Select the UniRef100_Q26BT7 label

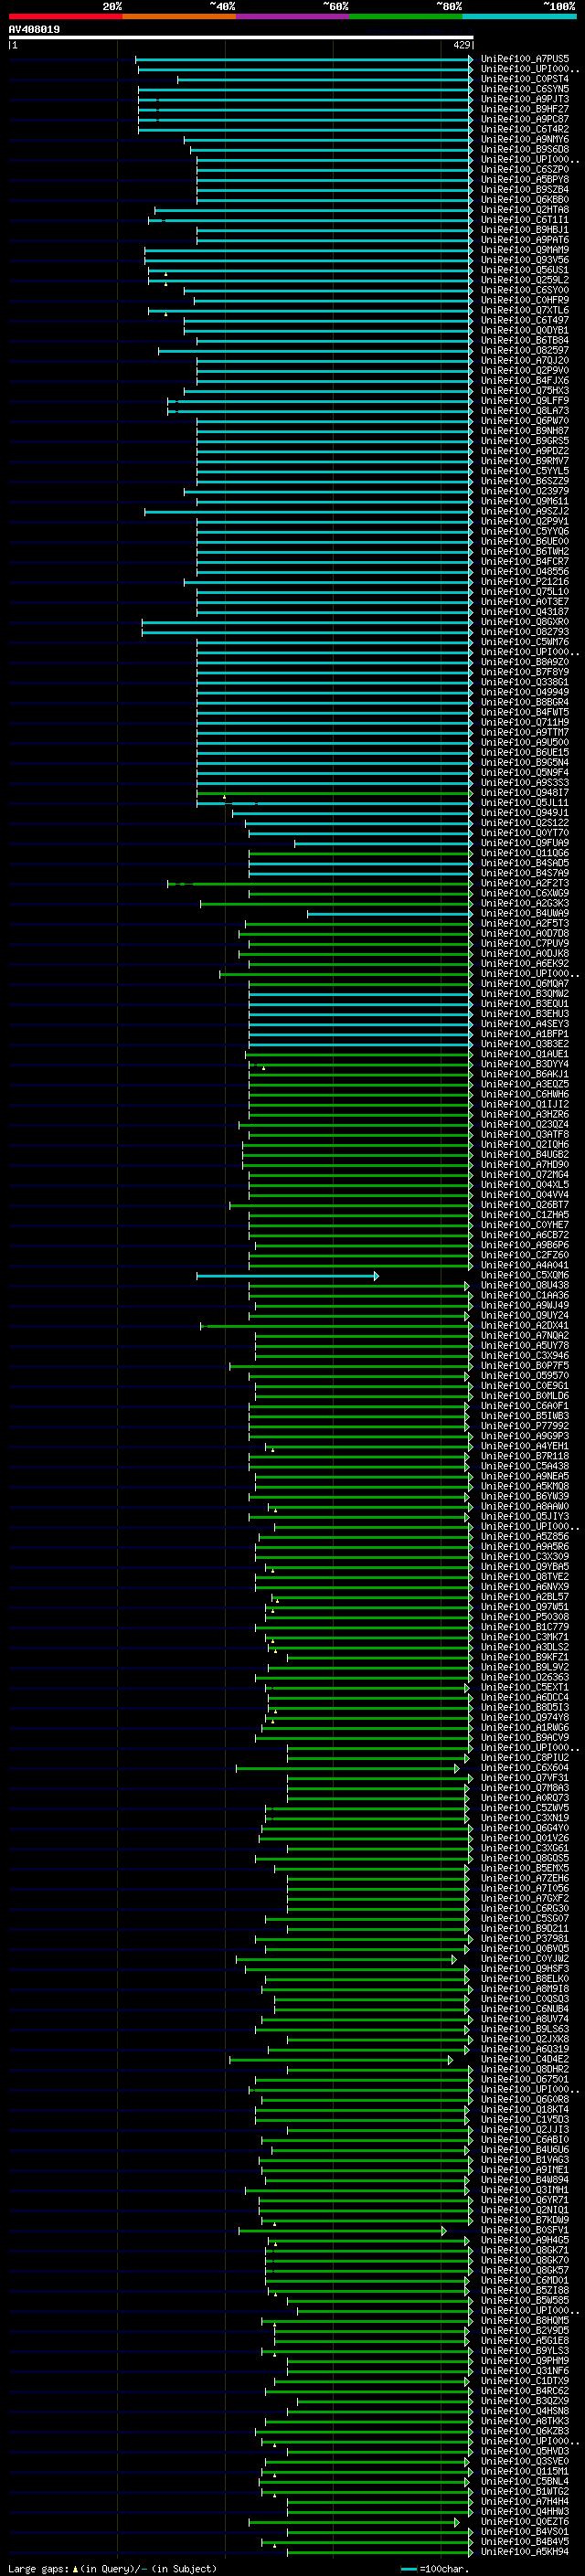(x=525, y=1205)
